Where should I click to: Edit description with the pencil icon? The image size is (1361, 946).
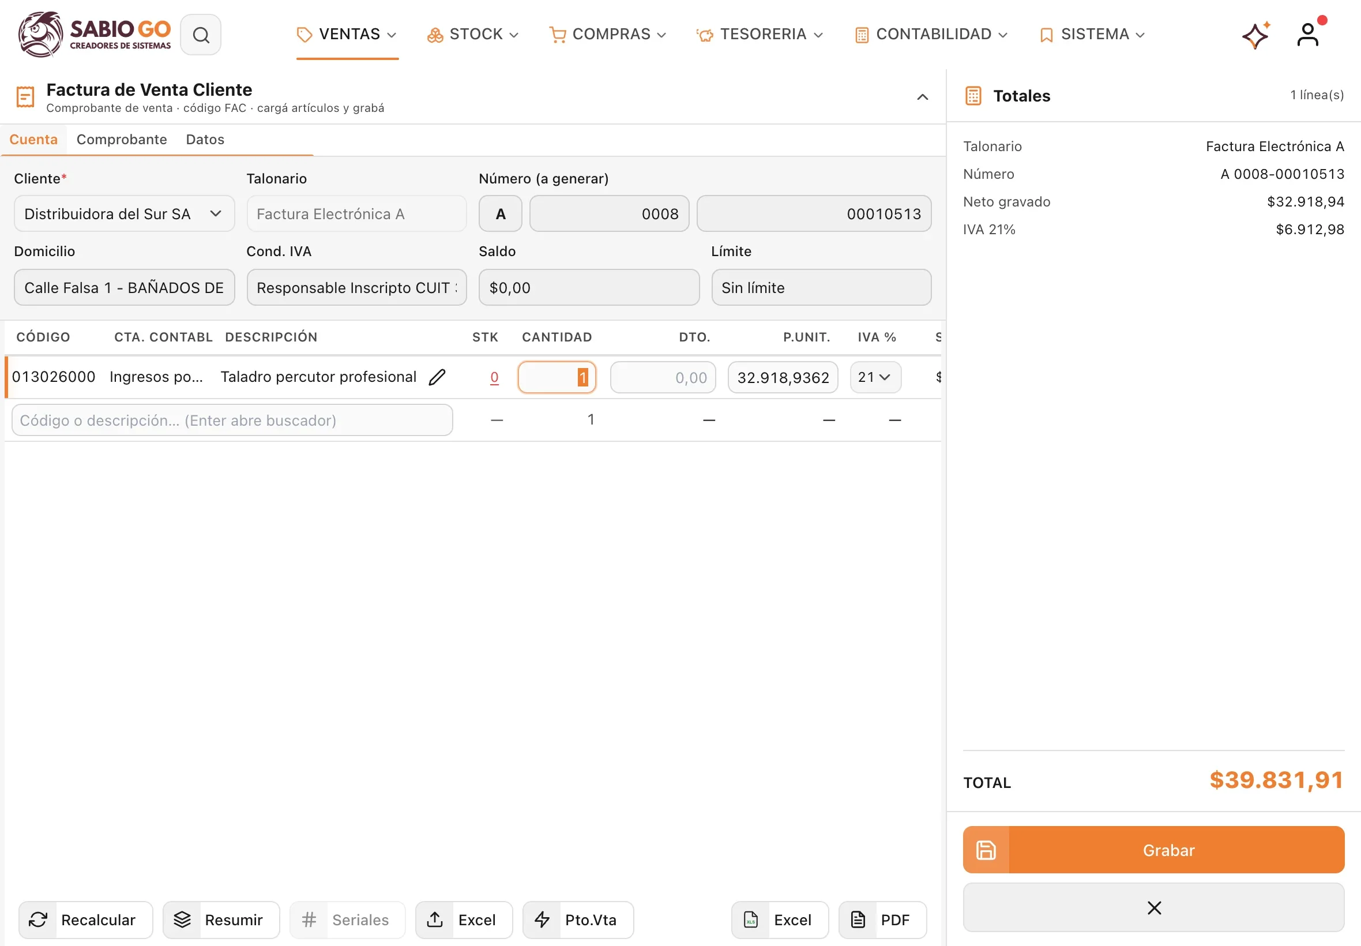(x=437, y=377)
